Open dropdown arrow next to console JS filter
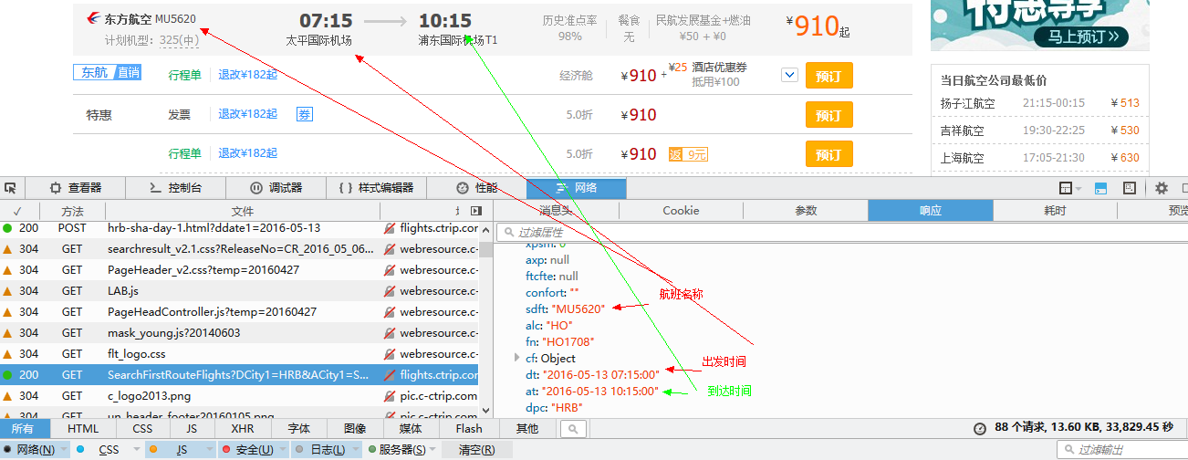Screen dimensions: 1188x460 [210, 450]
